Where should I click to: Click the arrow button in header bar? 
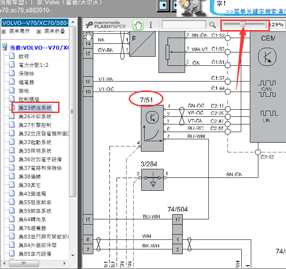[x=164, y=5]
